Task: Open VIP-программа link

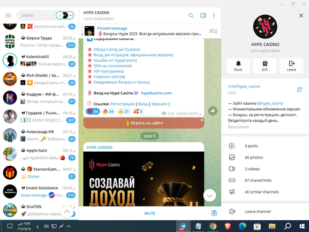Action: click(x=108, y=71)
